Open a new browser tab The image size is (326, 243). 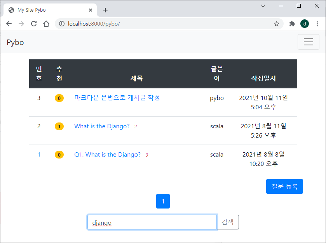(x=105, y=10)
